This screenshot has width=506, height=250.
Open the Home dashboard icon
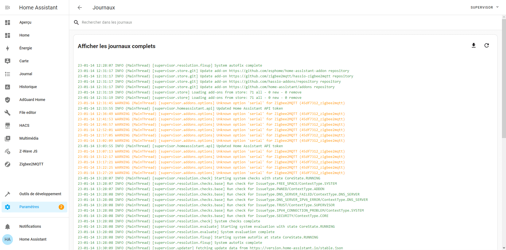(x=8, y=35)
